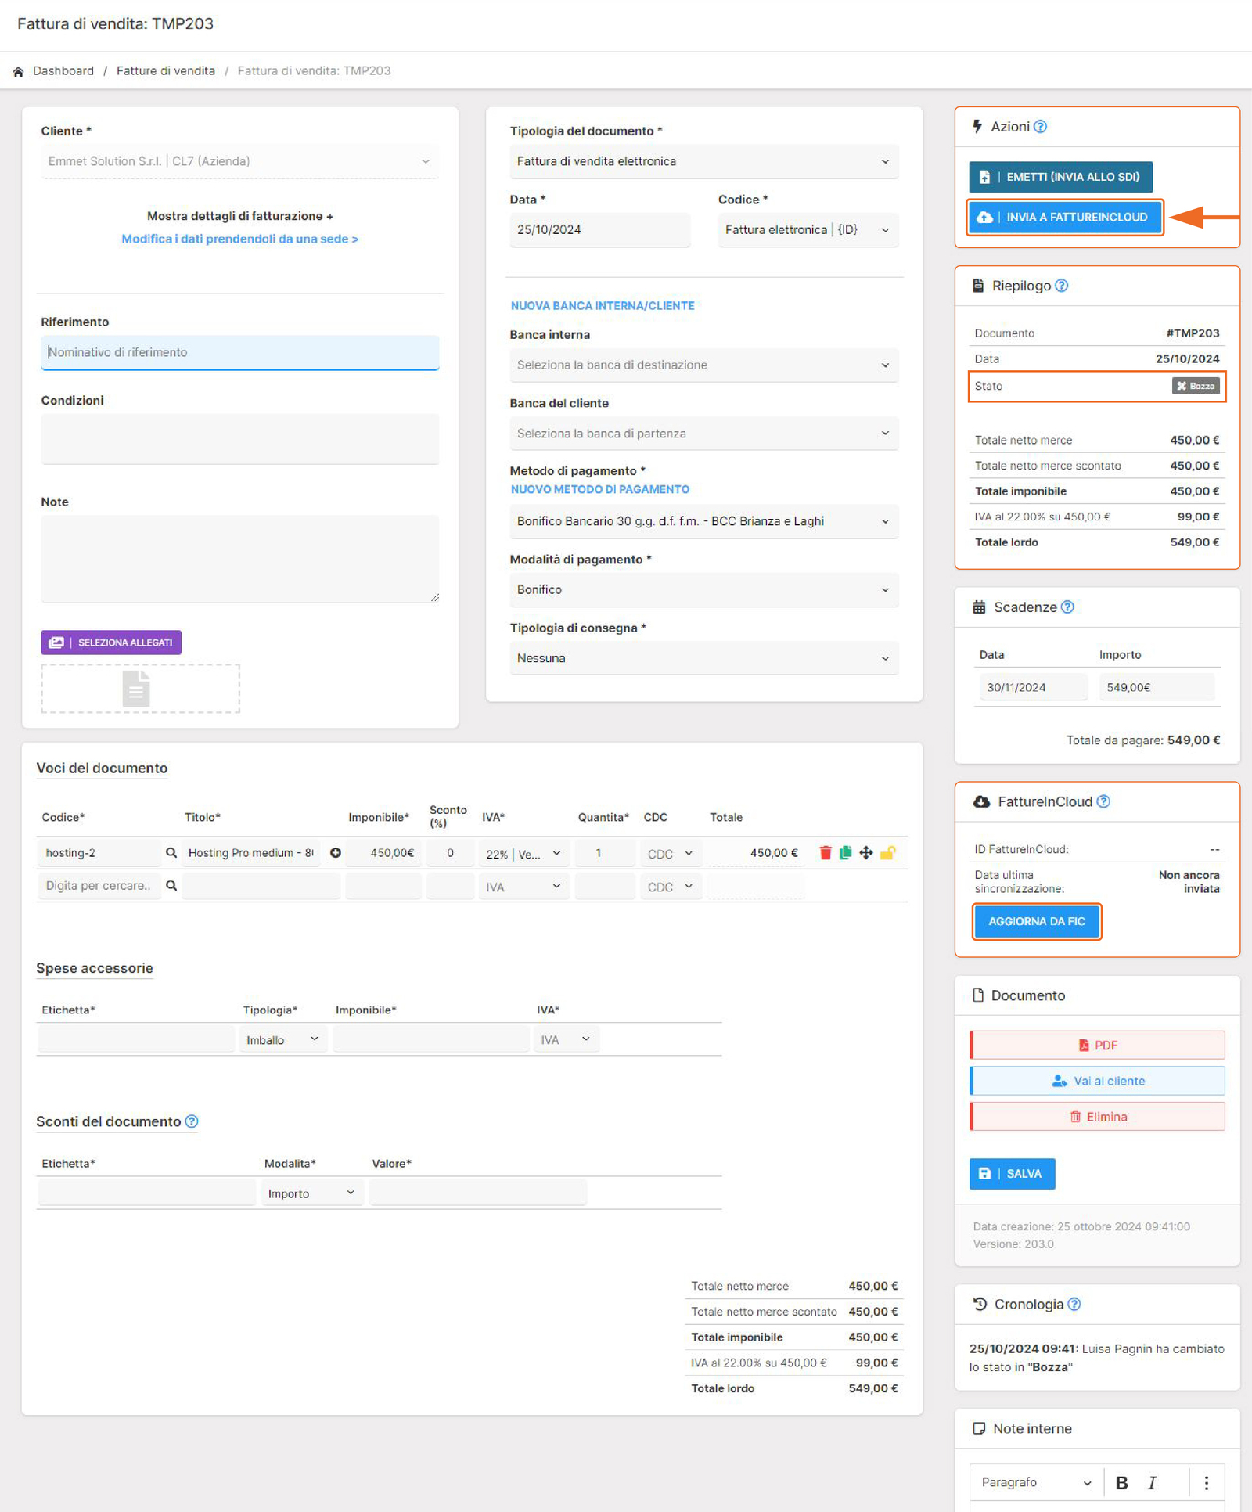Toggle the yellow padlock on hosting-2 row
This screenshot has height=1512, width=1252.
pyautogui.click(x=887, y=853)
